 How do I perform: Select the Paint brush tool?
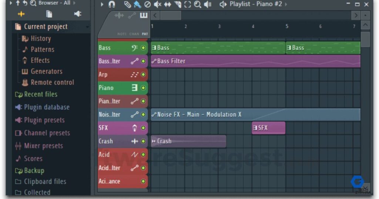click(x=137, y=4)
